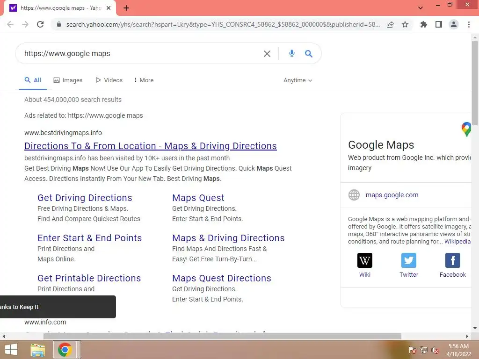Visit maps.google.com from the knowledge panel
This screenshot has width=479, height=359.
(392, 195)
